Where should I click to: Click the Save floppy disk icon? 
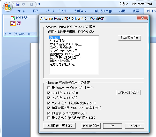pos(18,4)
